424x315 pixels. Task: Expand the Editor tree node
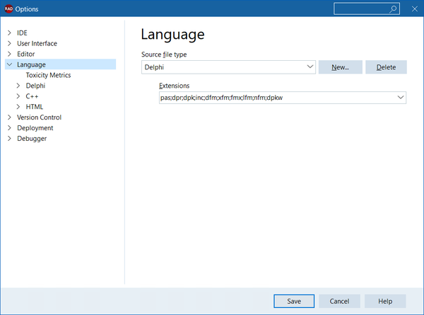tap(9, 54)
